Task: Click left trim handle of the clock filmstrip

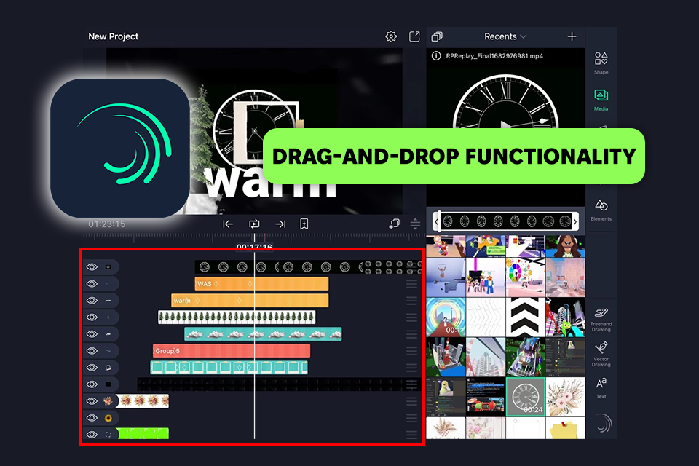Action: (438, 221)
